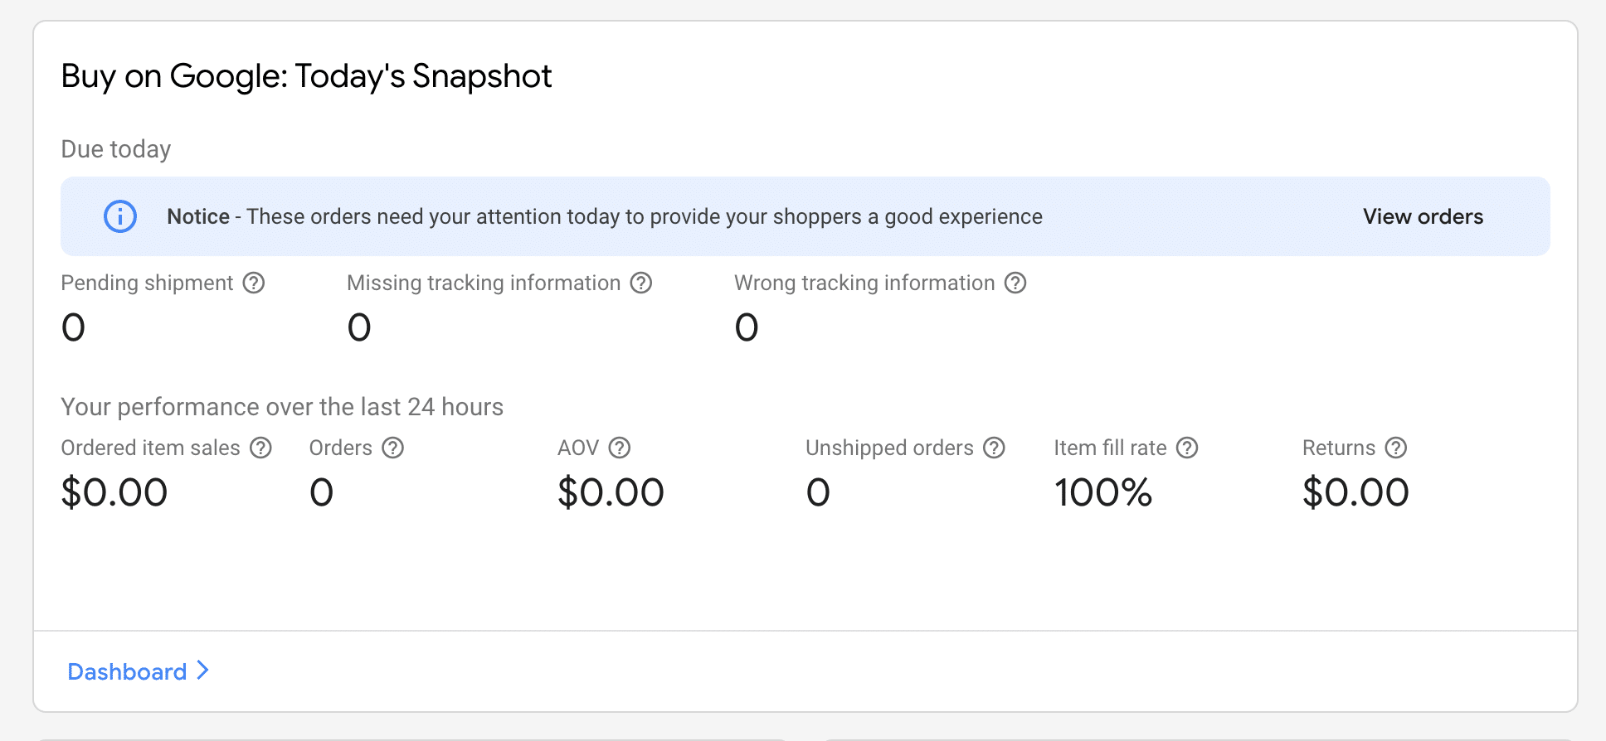Click help icon next to Wrong tracking information
The image size is (1606, 741).
point(1015,283)
